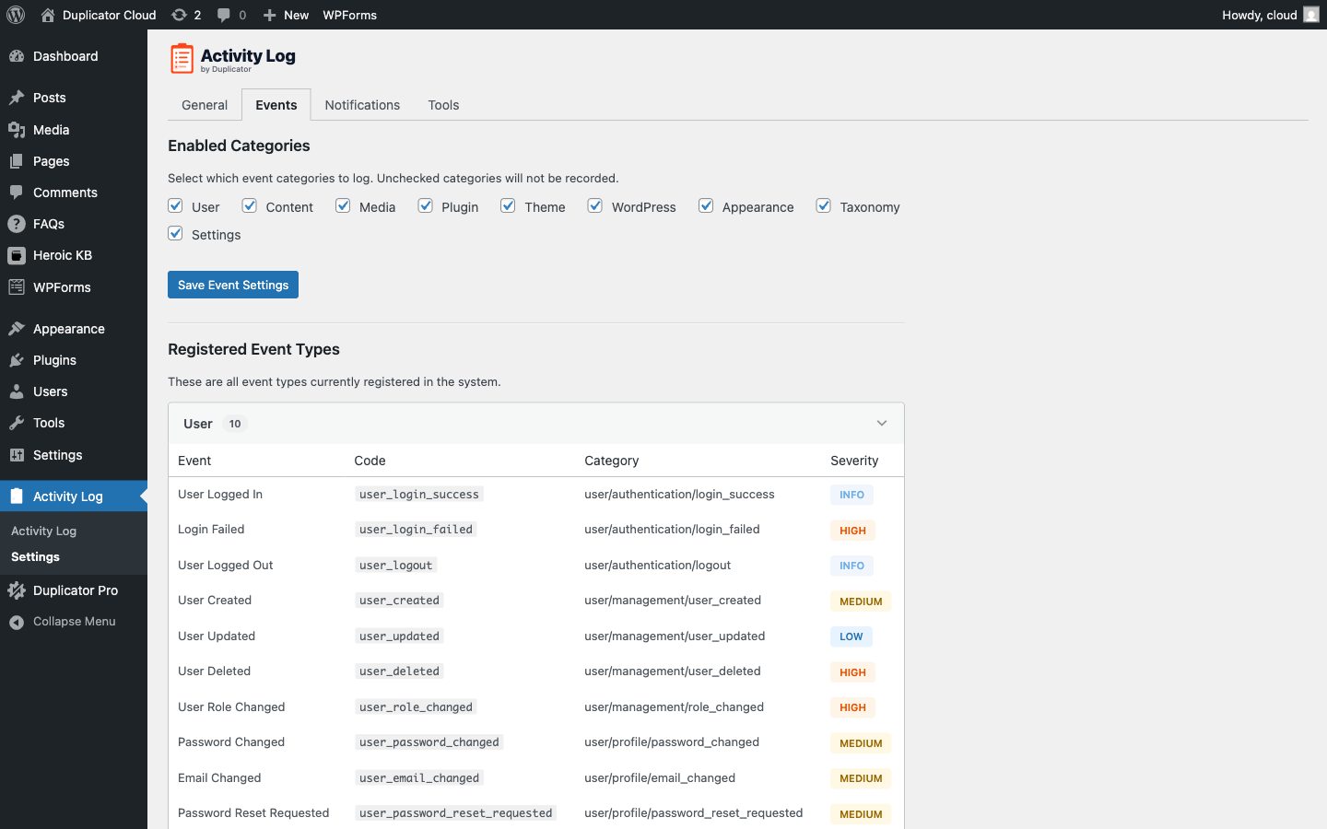Click user/profile/email_changed category text

coord(660,778)
